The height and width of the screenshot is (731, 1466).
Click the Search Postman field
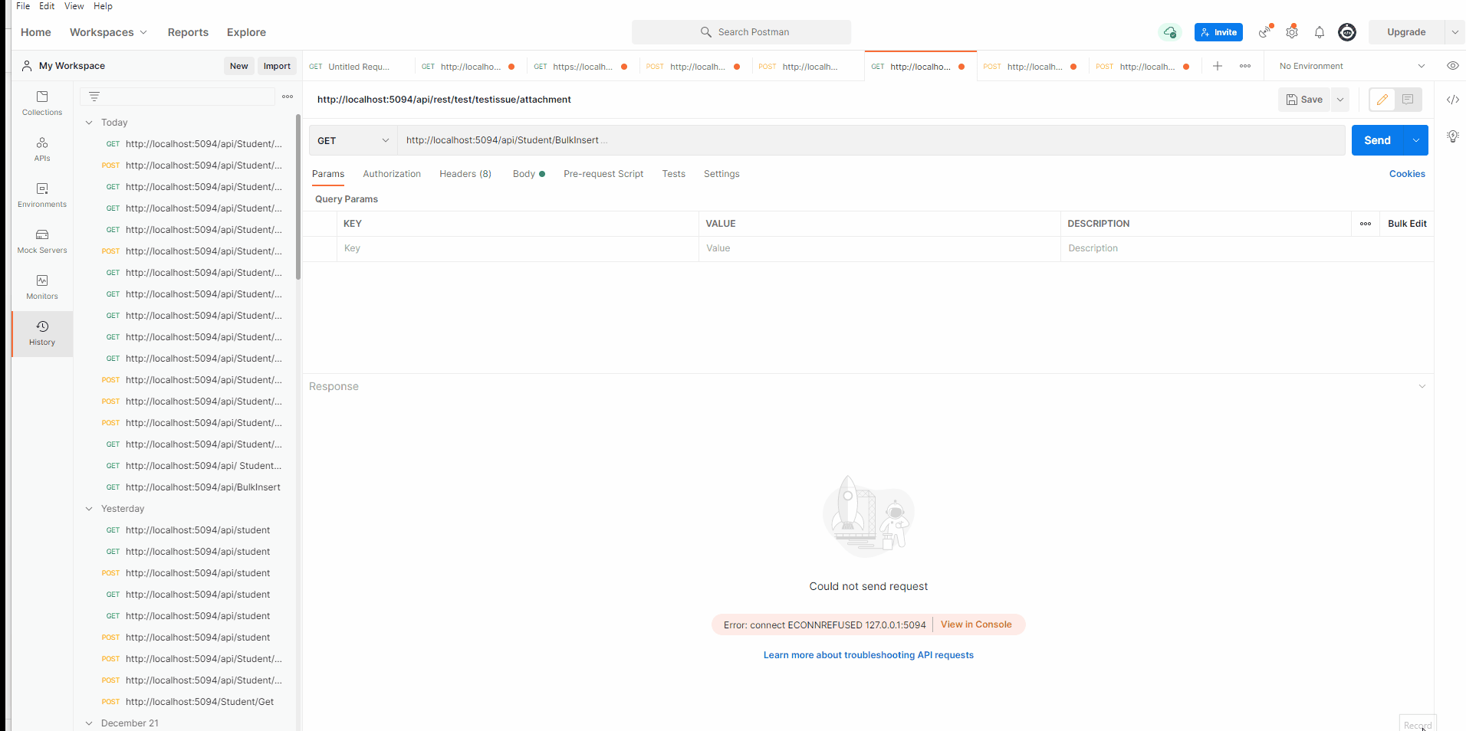coord(741,32)
